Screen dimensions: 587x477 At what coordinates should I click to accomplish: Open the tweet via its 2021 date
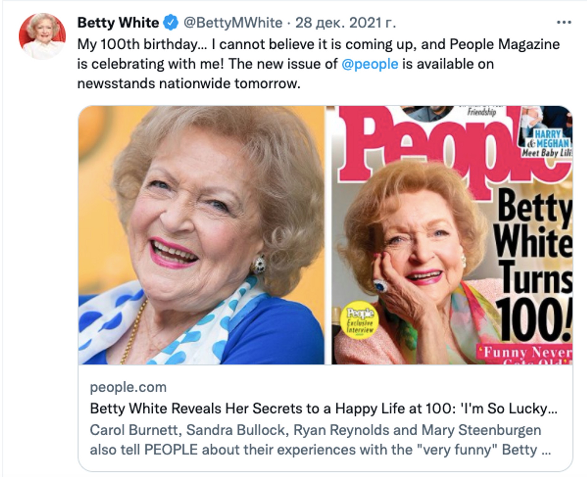click(x=345, y=23)
